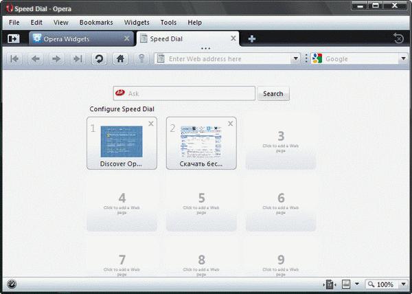This screenshot has height=294, width=412.
Task: Open a new tab with plus icon
Action: 252,39
